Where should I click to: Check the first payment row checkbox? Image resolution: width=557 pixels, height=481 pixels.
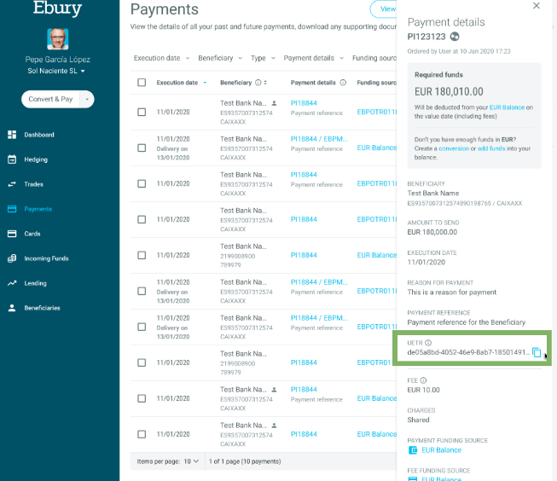(x=142, y=113)
